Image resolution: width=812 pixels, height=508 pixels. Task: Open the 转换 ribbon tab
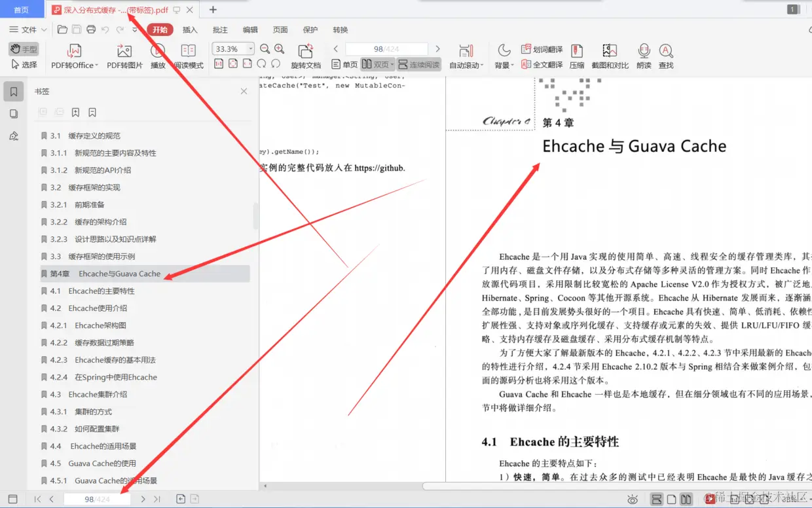pos(341,29)
